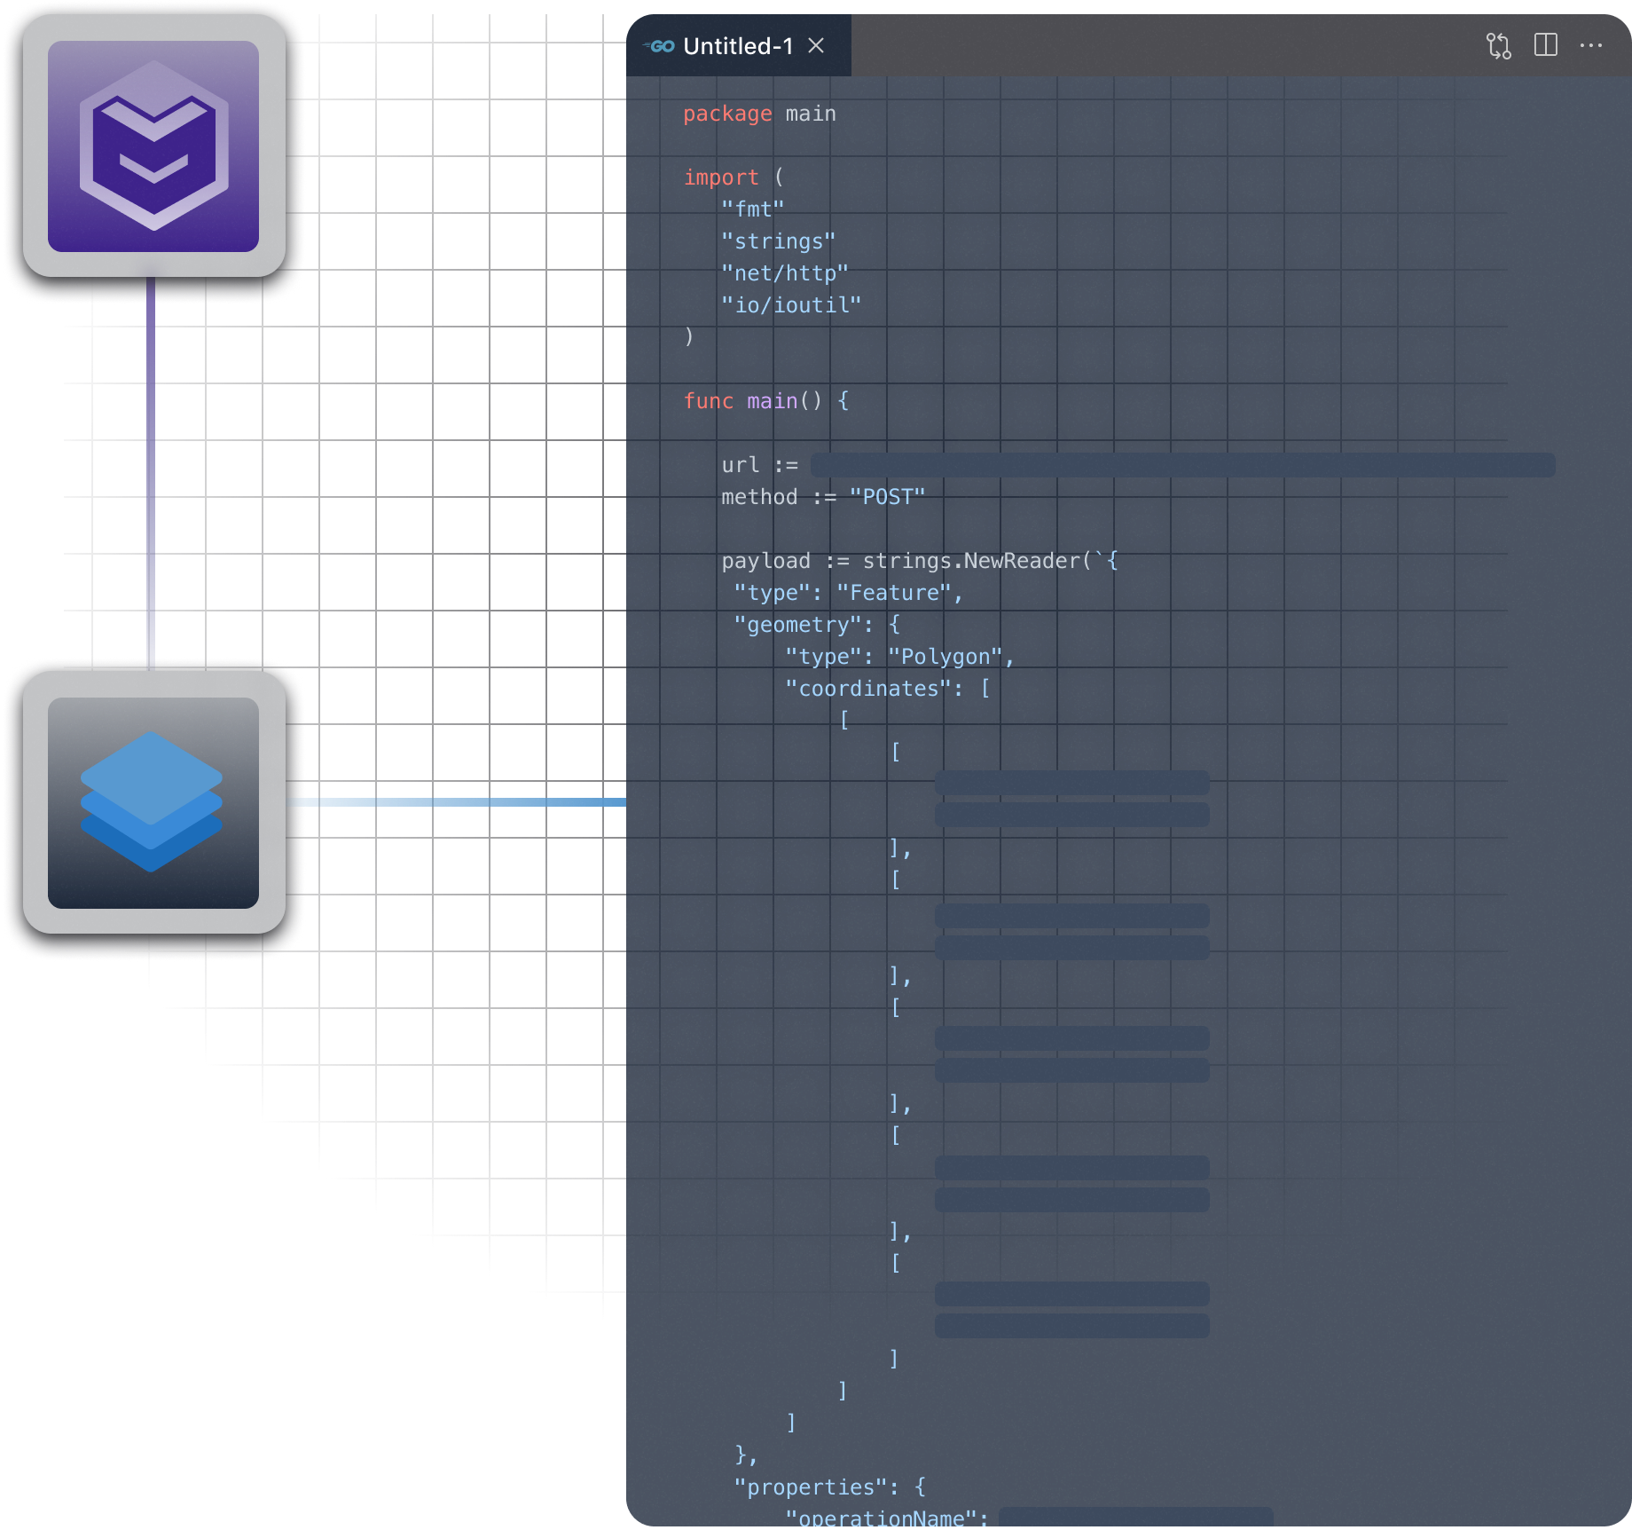Click 'func main() {' declaration

(765, 401)
